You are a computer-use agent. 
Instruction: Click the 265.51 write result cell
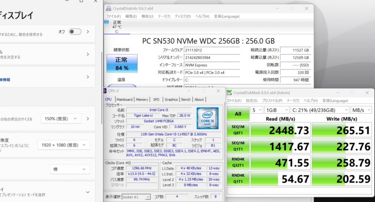pyautogui.click(x=342, y=130)
